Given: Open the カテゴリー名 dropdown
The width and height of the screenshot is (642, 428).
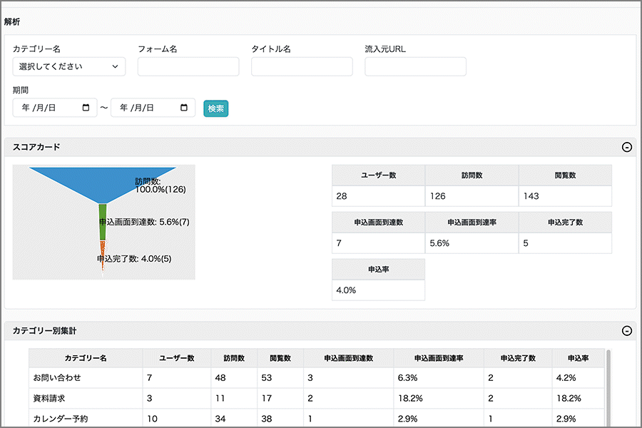Looking at the screenshot, I should (68, 66).
